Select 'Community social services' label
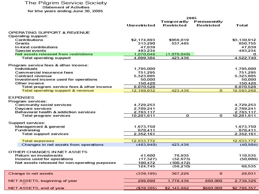This screenshot has height=194, width=259. pos(43,105)
